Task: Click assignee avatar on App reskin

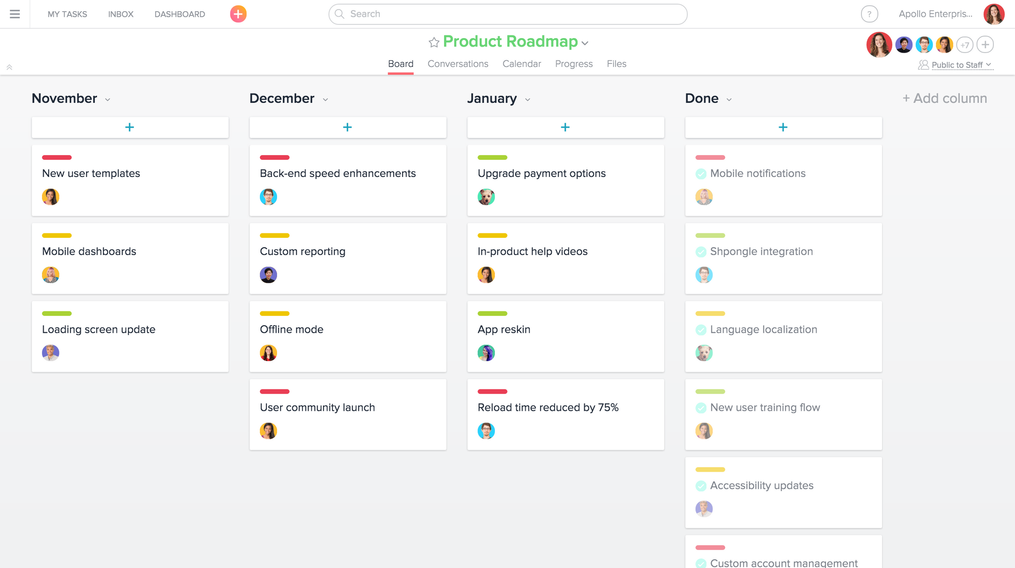Action: click(x=486, y=353)
